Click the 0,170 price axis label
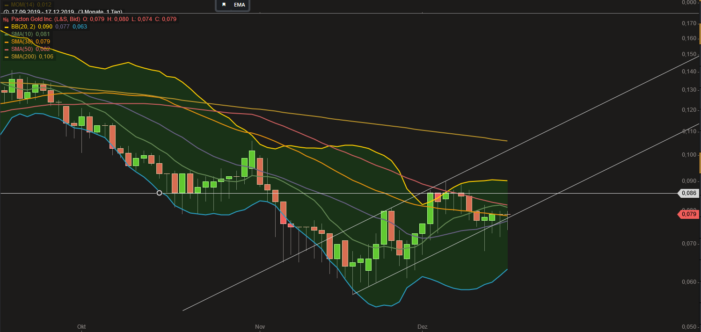This screenshot has height=332, width=701. [689, 23]
